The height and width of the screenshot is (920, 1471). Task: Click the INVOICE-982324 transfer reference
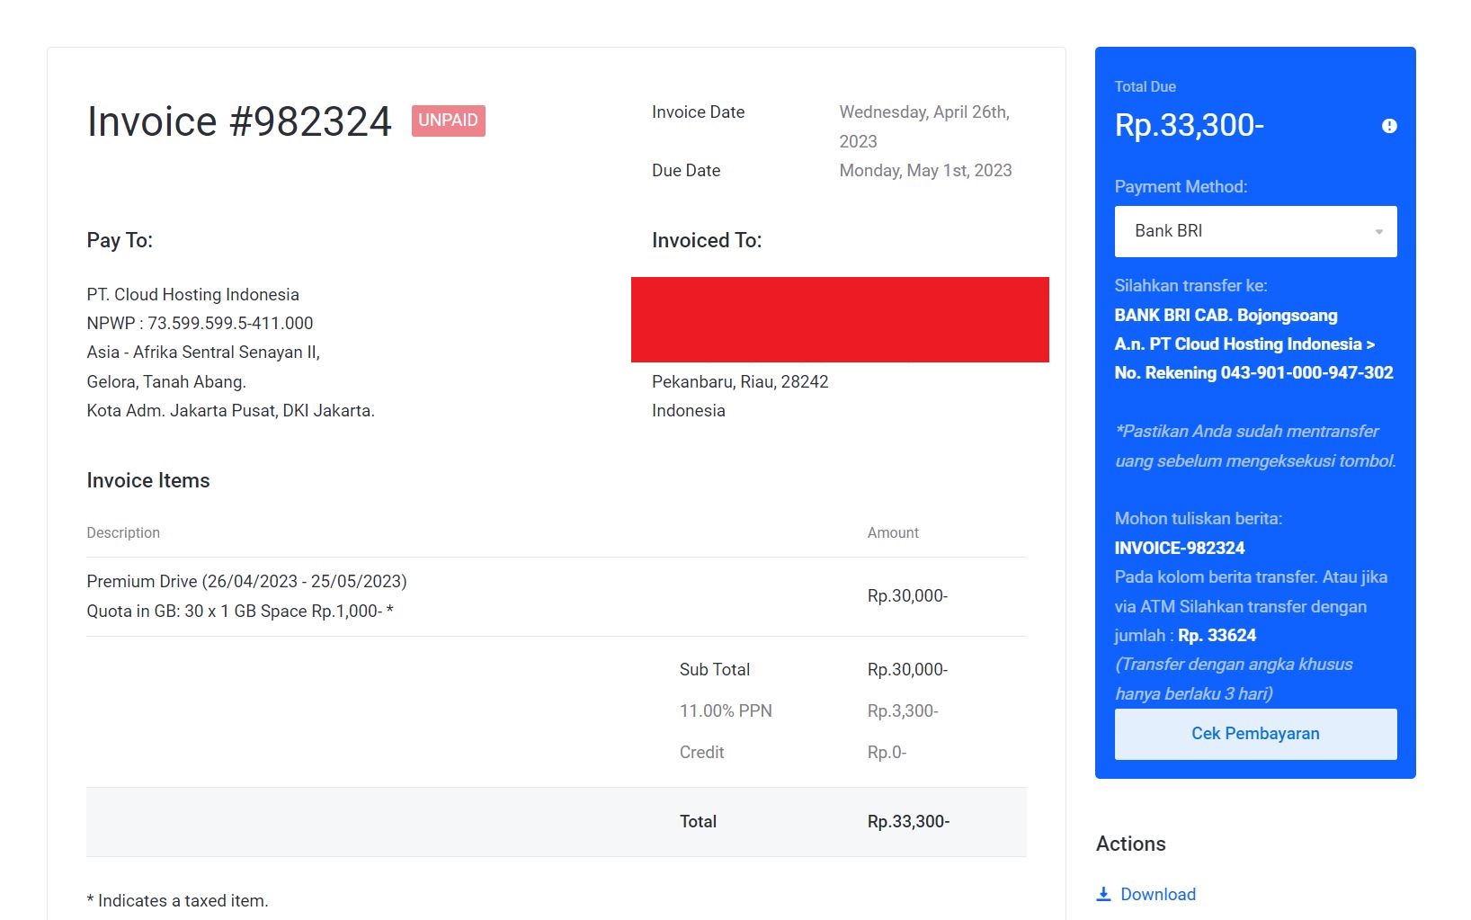1181,548
